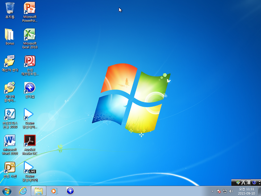Viewport: 261px width, 196px height.
Task: Open the network status tray icon
Action: point(225,191)
